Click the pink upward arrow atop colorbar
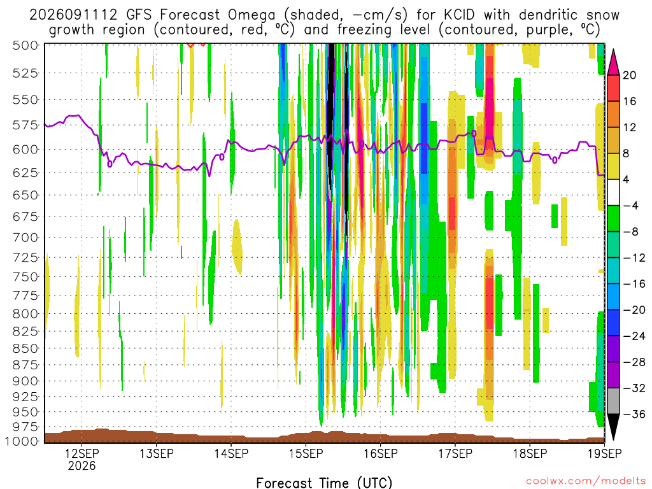This screenshot has height=489, width=652. 613,62
